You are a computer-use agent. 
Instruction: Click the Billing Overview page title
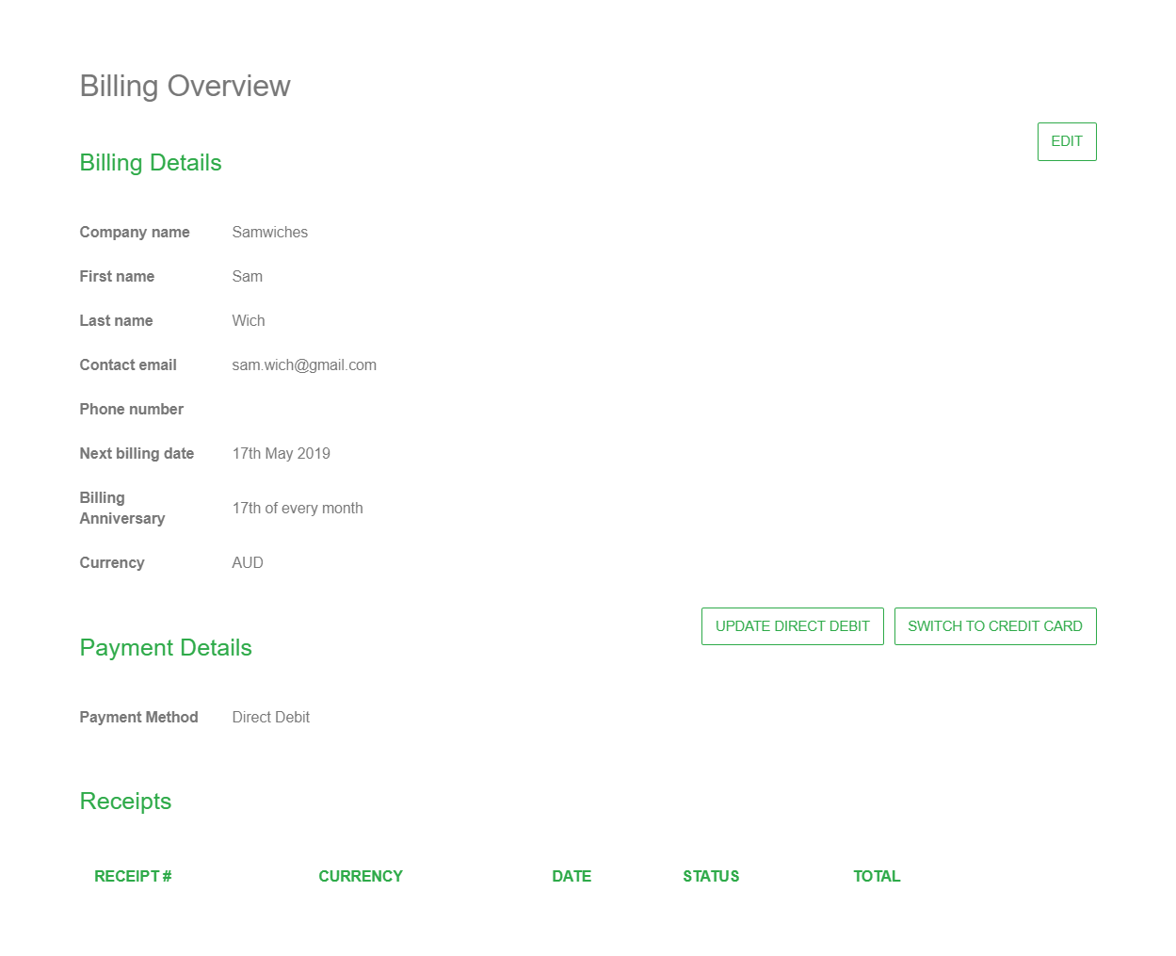[x=185, y=86]
